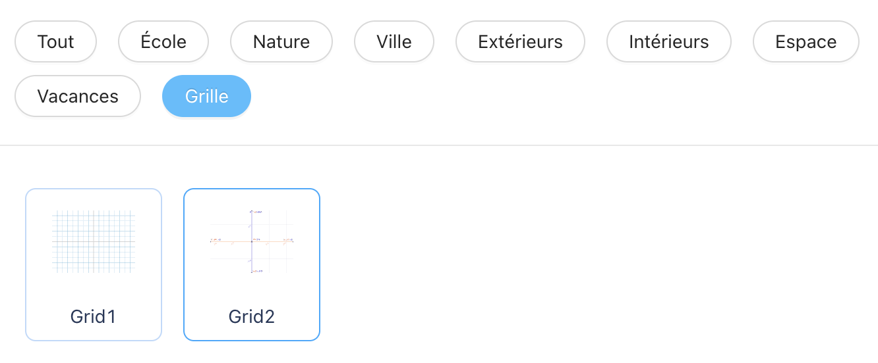Click the Grid1 text label
This screenshot has width=878, height=363.
pos(94,317)
